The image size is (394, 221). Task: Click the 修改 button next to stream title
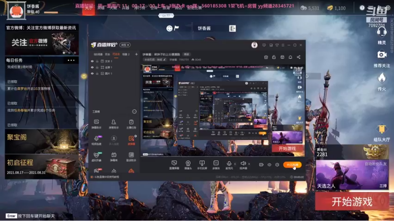click(187, 54)
